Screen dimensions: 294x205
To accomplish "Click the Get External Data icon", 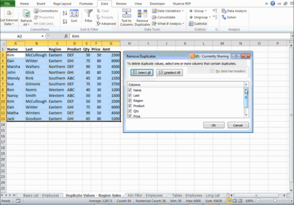I will 9,13.
